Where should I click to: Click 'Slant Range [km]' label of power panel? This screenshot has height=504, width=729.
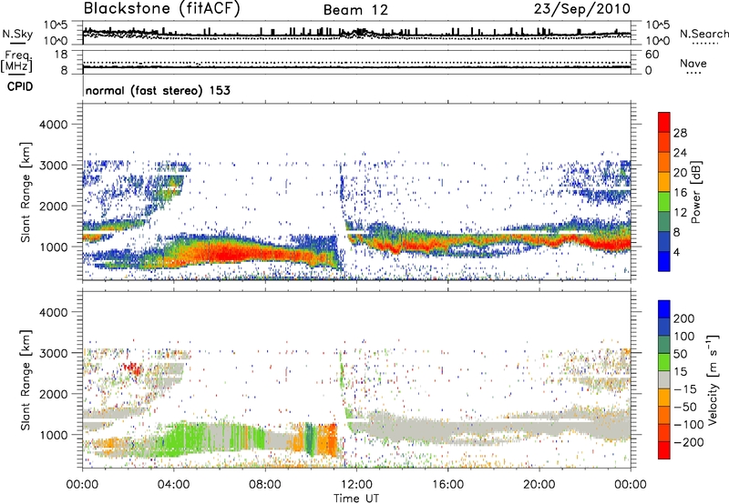point(26,192)
